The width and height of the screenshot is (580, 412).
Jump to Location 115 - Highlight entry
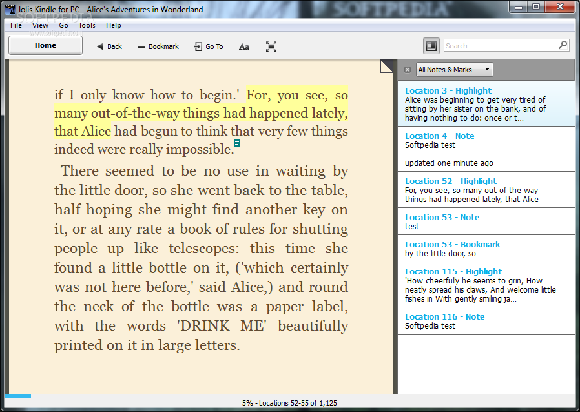click(453, 272)
